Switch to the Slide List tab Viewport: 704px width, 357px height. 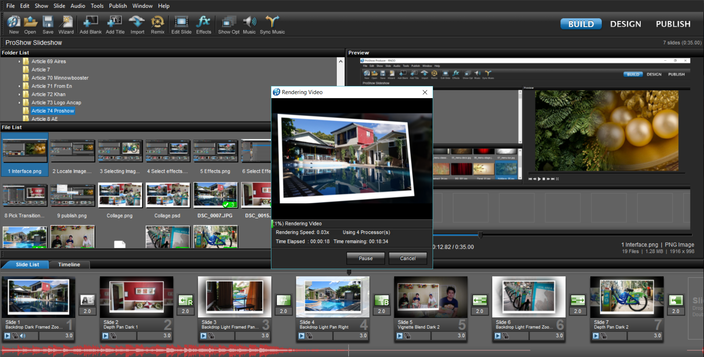27,264
